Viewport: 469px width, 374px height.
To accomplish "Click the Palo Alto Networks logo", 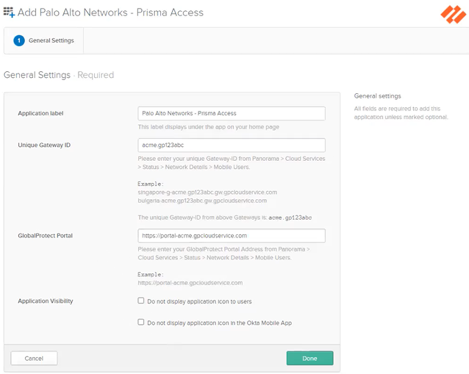I will (x=453, y=14).
